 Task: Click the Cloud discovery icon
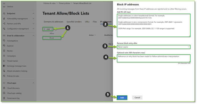click(x=4, y=88)
